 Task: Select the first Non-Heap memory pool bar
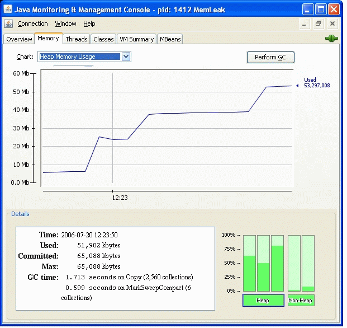point(294,263)
